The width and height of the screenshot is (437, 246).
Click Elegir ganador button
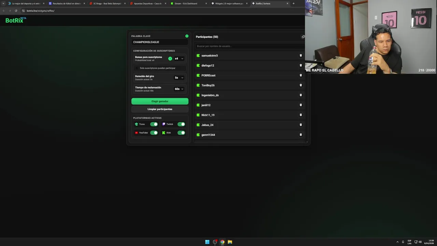(160, 101)
